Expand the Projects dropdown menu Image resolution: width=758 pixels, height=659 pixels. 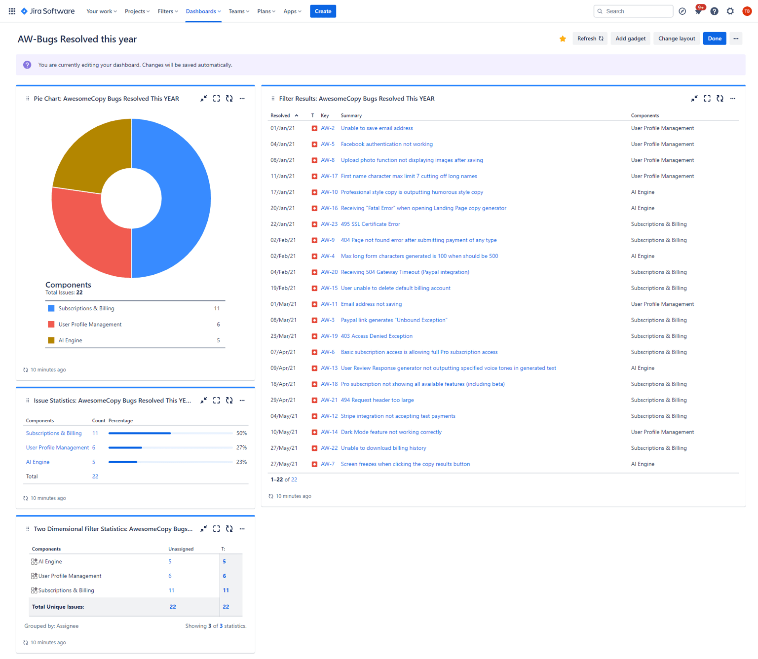[137, 11]
